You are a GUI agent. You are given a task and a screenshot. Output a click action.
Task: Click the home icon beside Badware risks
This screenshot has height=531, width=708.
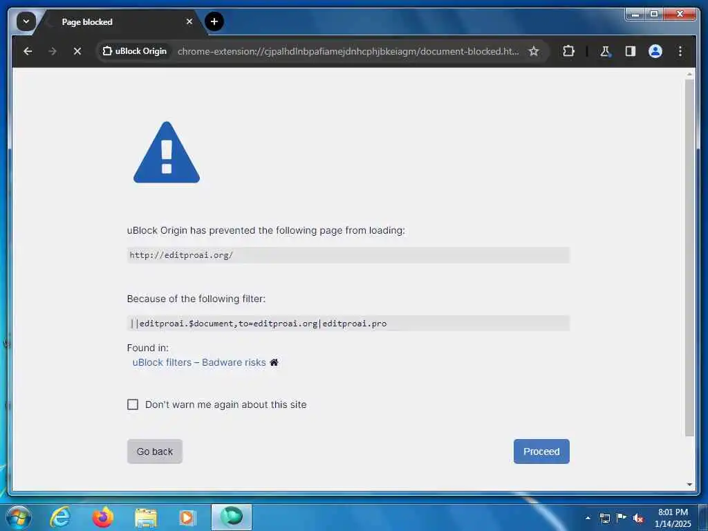[274, 362]
